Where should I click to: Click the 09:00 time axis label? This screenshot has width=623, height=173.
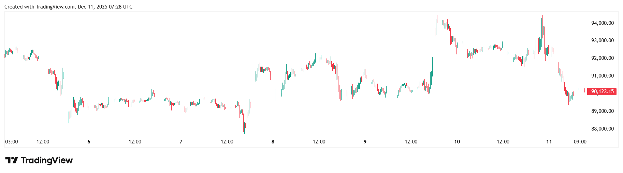[580, 142]
